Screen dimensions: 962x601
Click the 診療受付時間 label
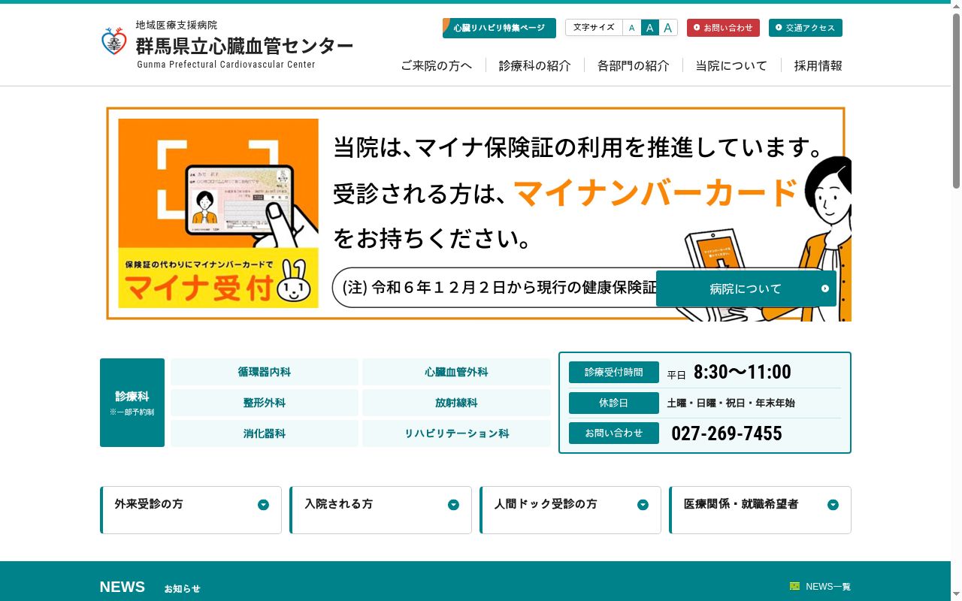coord(614,372)
